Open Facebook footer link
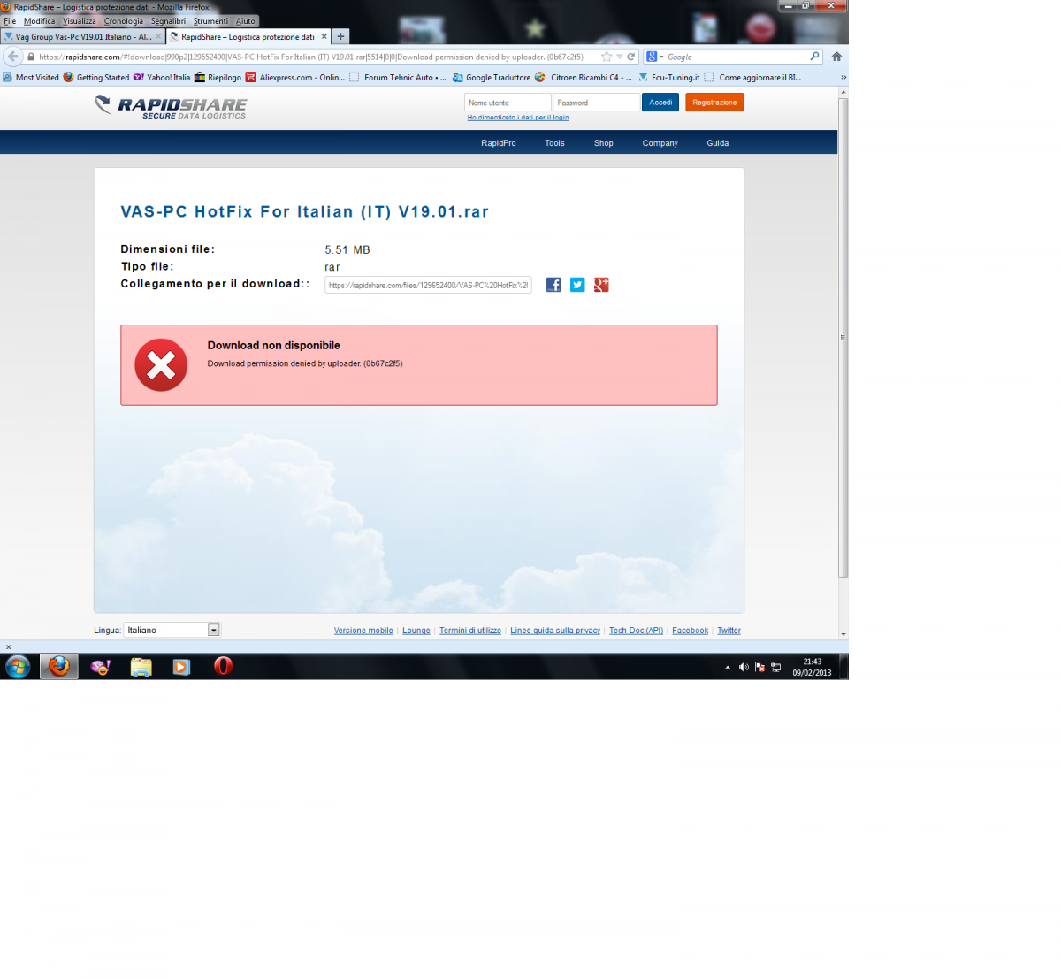Screen dimensions: 1061x979 [x=691, y=631]
